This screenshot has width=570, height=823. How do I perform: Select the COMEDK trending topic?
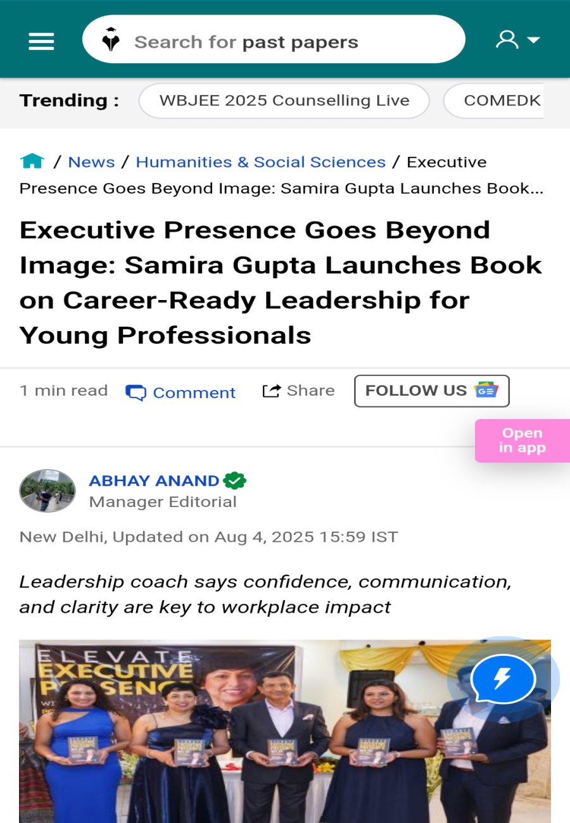[x=502, y=100]
